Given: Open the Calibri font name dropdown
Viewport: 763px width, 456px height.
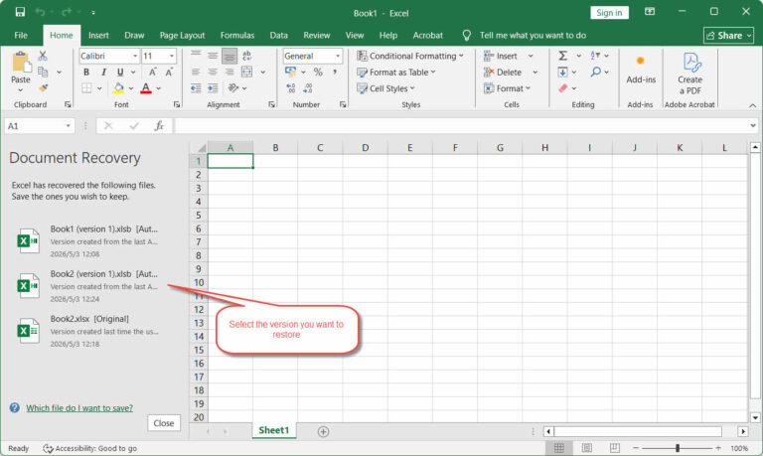Looking at the screenshot, I should pos(135,56).
